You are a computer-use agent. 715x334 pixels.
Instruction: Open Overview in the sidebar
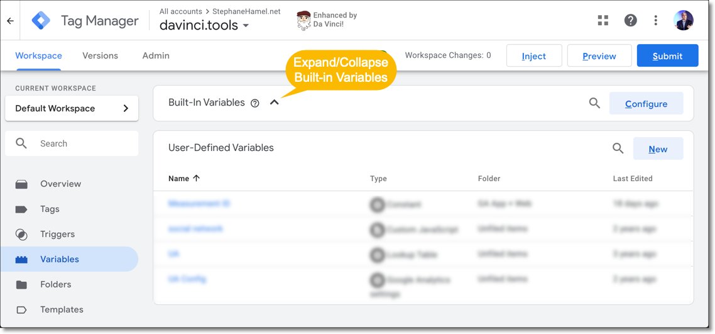click(x=61, y=184)
